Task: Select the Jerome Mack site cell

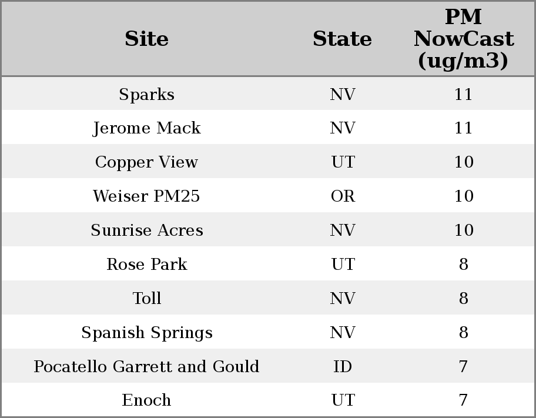Action: 146,128
